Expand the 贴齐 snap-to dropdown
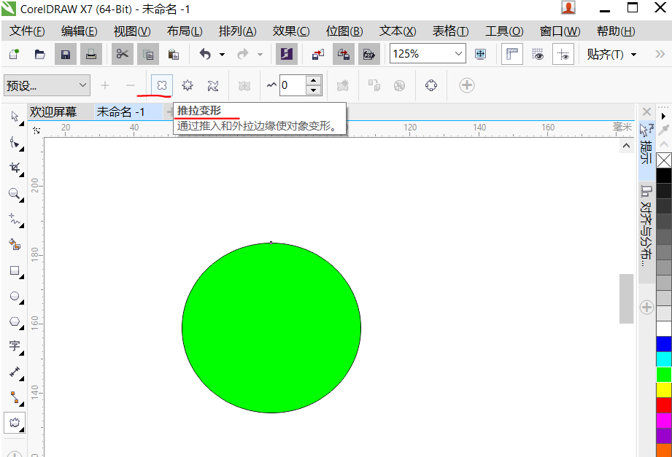672x457 pixels. coord(633,55)
